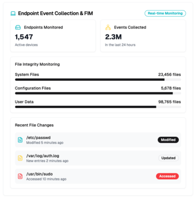Click the red Accessed status badge
This screenshot has height=197, width=195.
167,176
